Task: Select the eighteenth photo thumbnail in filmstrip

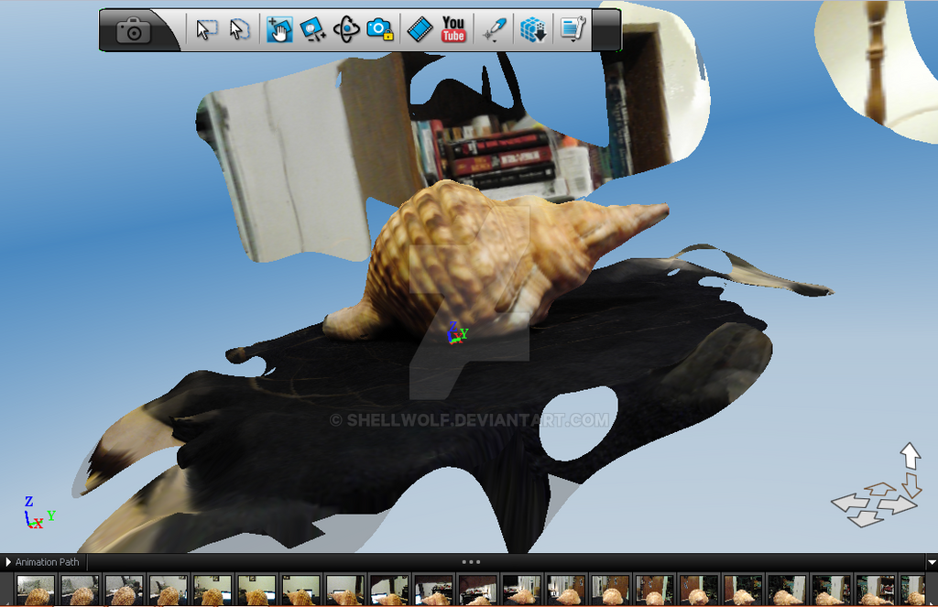Action: 787,591
